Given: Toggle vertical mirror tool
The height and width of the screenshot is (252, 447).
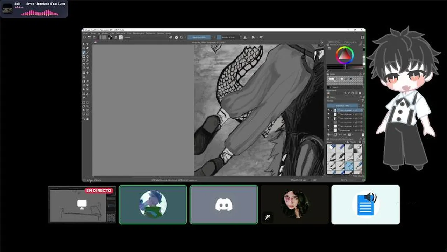Looking at the screenshot, I should pos(253,37).
